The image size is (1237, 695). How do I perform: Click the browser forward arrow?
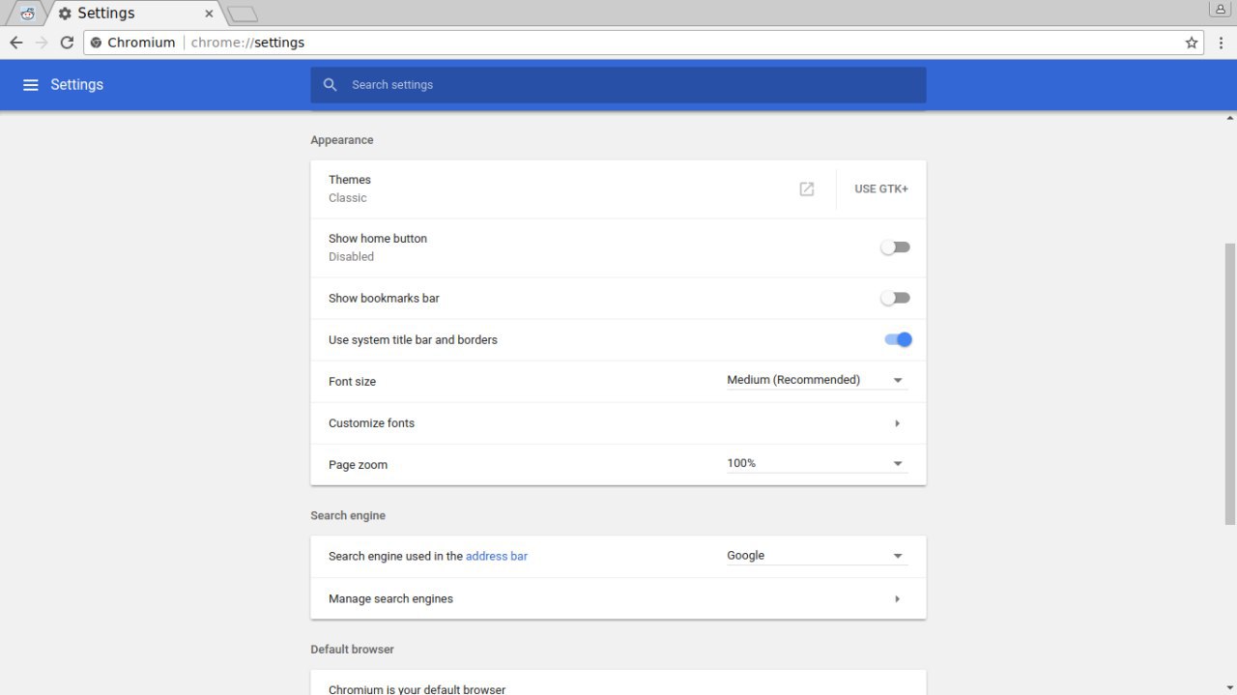pos(42,43)
